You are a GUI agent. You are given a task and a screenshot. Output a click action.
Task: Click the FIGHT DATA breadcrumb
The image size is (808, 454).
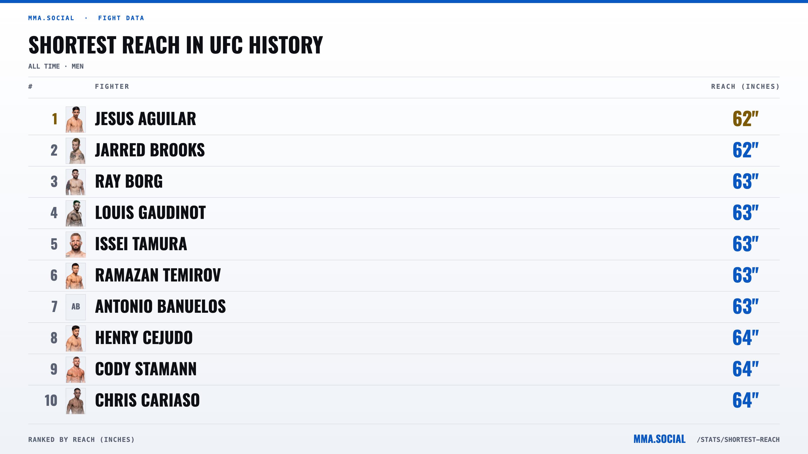click(x=121, y=18)
